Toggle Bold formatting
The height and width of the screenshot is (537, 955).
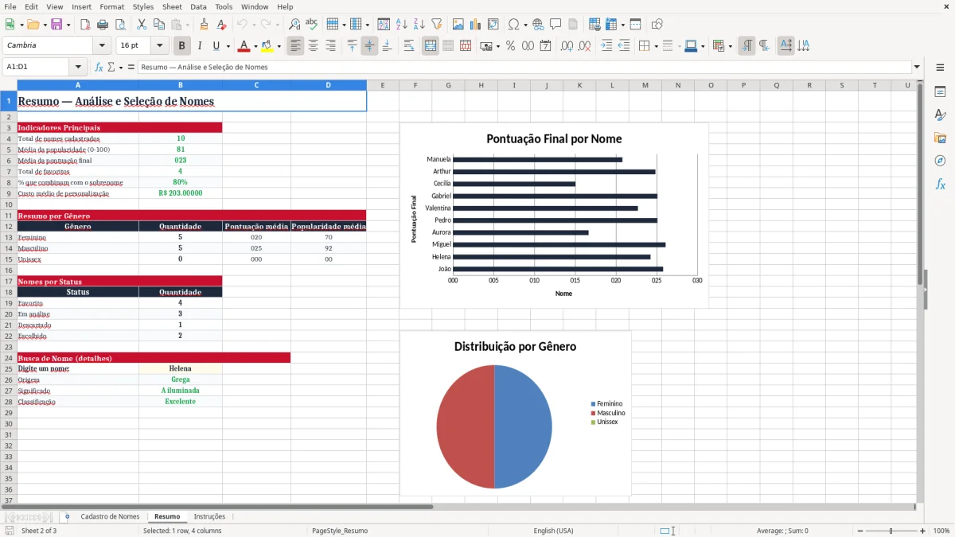[182, 46]
